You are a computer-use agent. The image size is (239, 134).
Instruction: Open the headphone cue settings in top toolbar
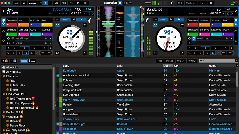(57, 3)
